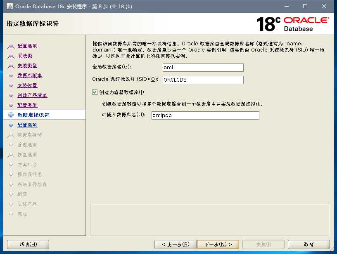Open the 数据库版本 step link
Viewport: 337px width, 254px height.
point(30,75)
